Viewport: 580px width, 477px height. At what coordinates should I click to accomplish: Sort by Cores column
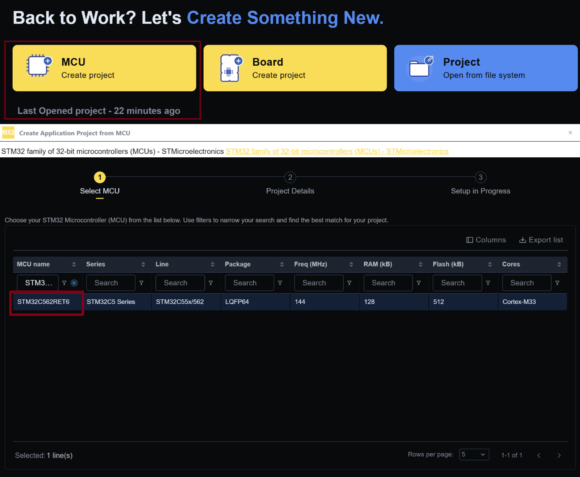pyautogui.click(x=559, y=264)
